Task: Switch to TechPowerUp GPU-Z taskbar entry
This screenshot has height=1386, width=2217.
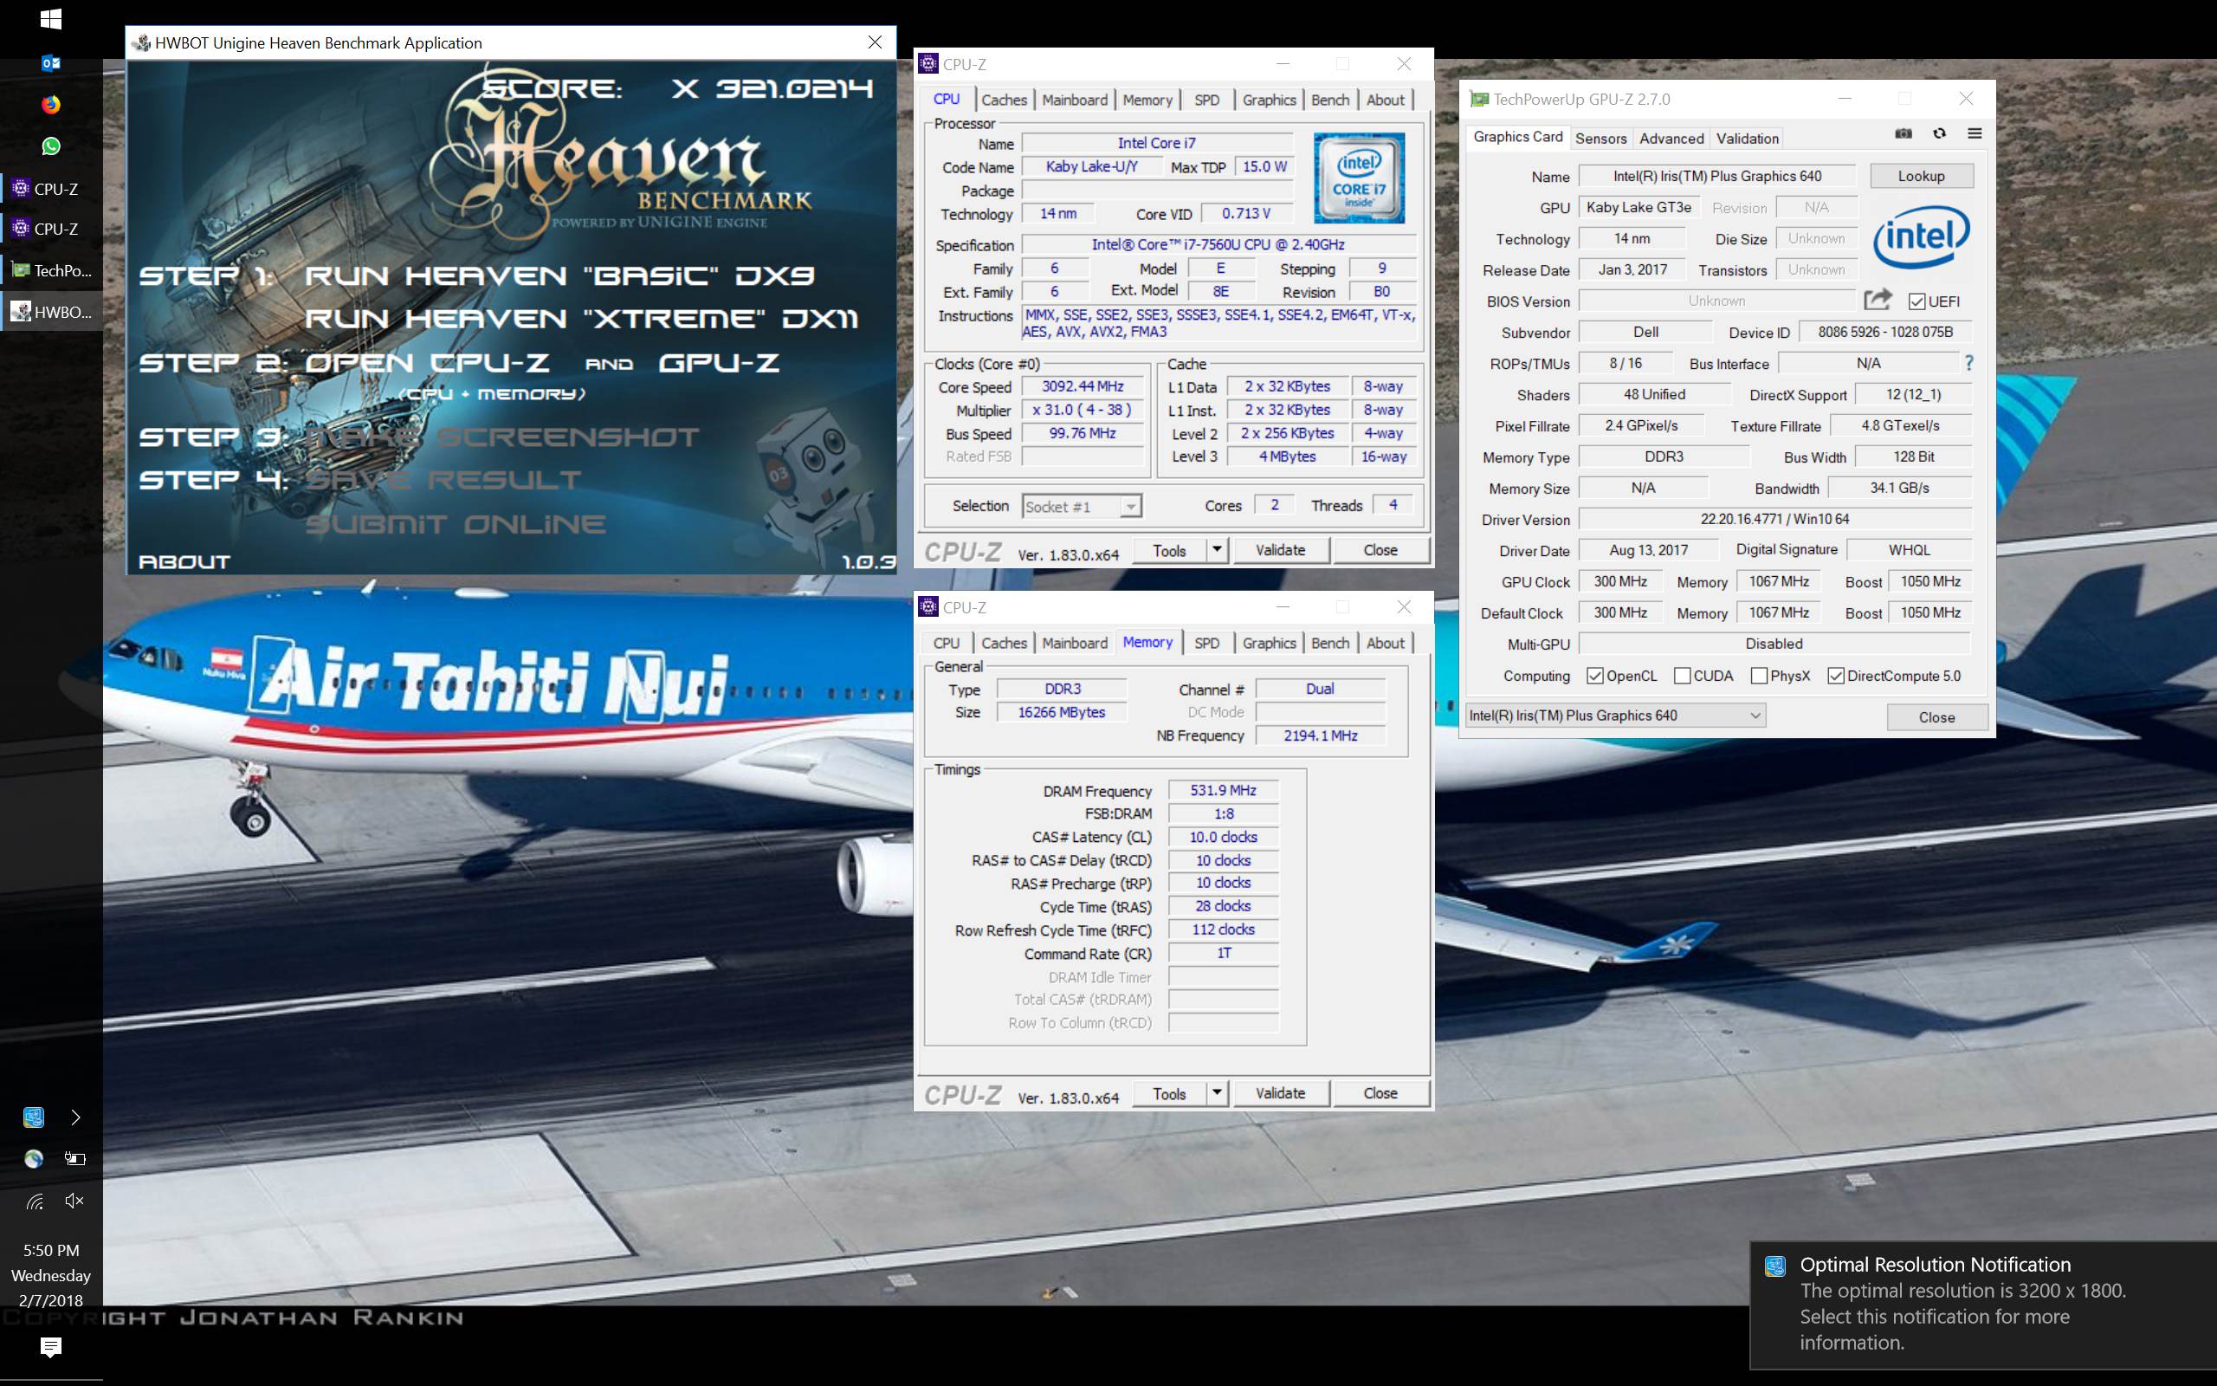Action: pos(51,270)
